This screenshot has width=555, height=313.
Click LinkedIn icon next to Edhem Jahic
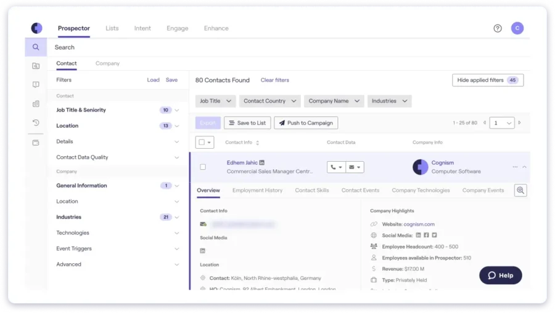(x=262, y=163)
